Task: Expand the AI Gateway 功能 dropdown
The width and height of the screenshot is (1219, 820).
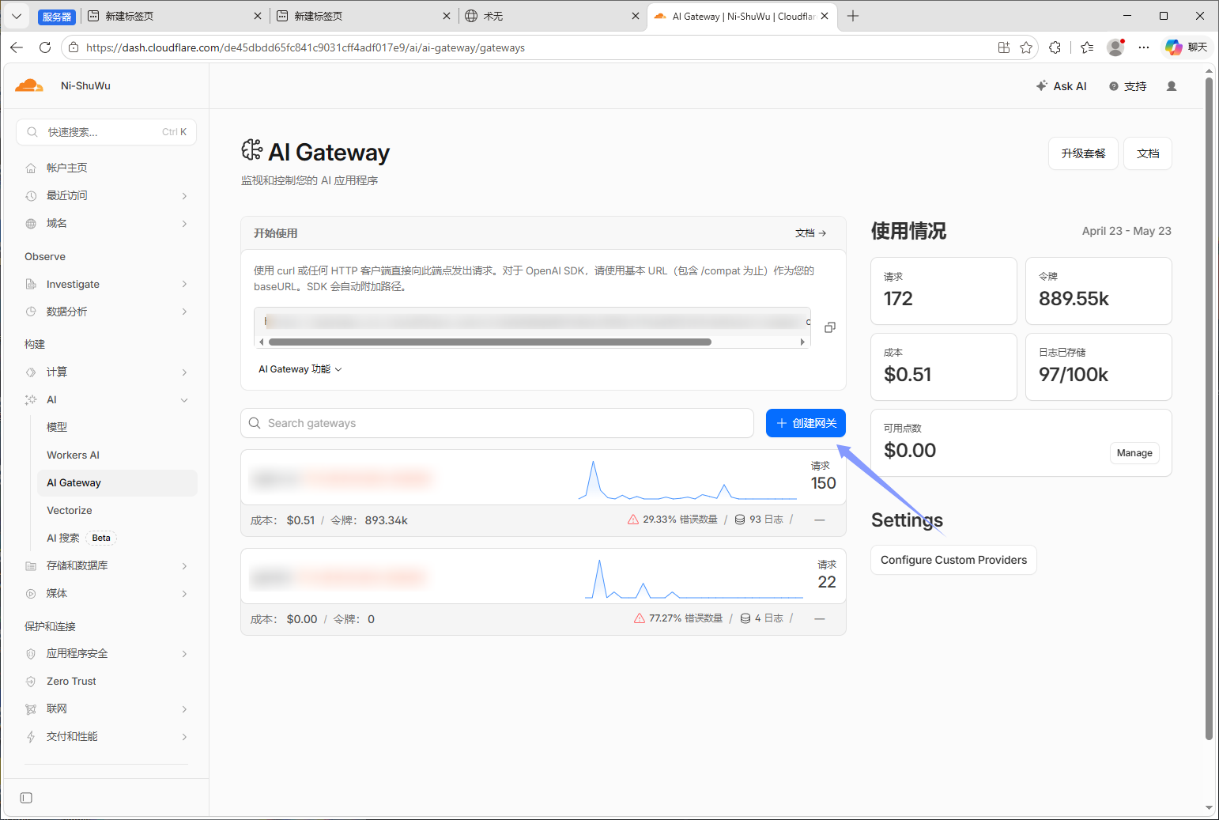Action: (x=300, y=369)
